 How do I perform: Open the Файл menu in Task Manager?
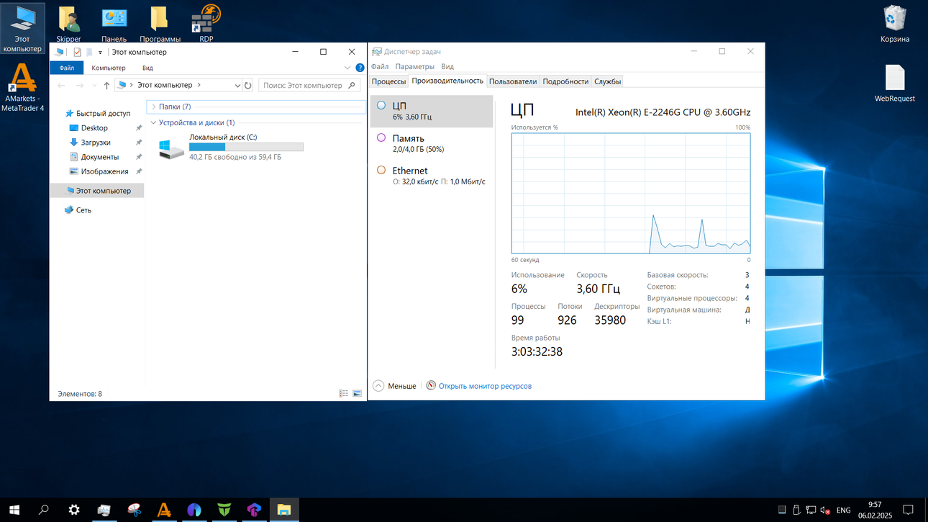pos(380,66)
